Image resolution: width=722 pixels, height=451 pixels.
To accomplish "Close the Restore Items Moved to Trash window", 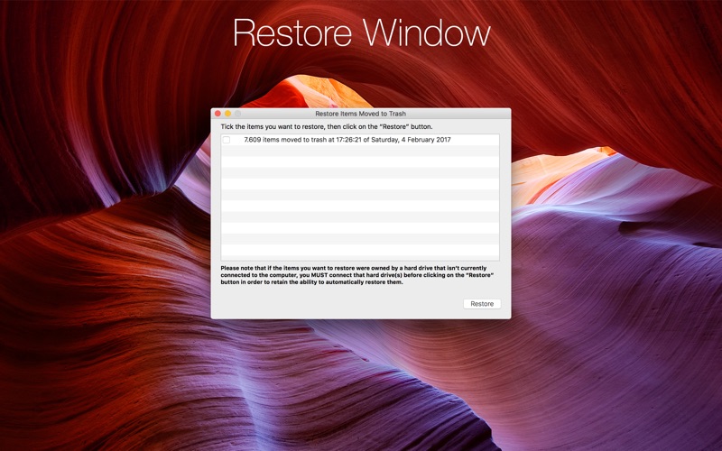I will 218,114.
